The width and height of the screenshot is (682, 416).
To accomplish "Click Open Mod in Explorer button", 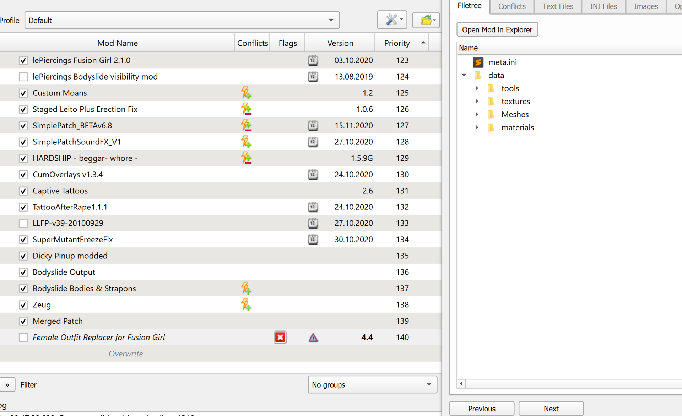I will tap(497, 29).
